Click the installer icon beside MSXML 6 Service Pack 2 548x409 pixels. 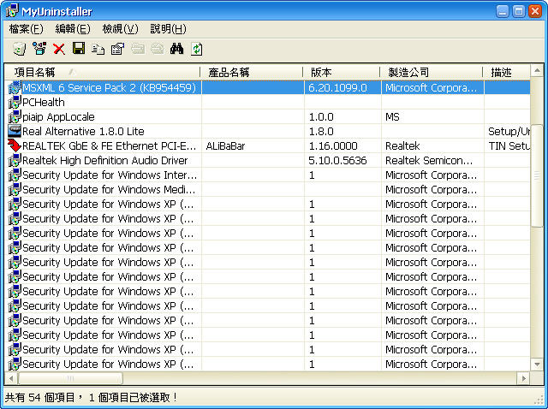point(15,87)
